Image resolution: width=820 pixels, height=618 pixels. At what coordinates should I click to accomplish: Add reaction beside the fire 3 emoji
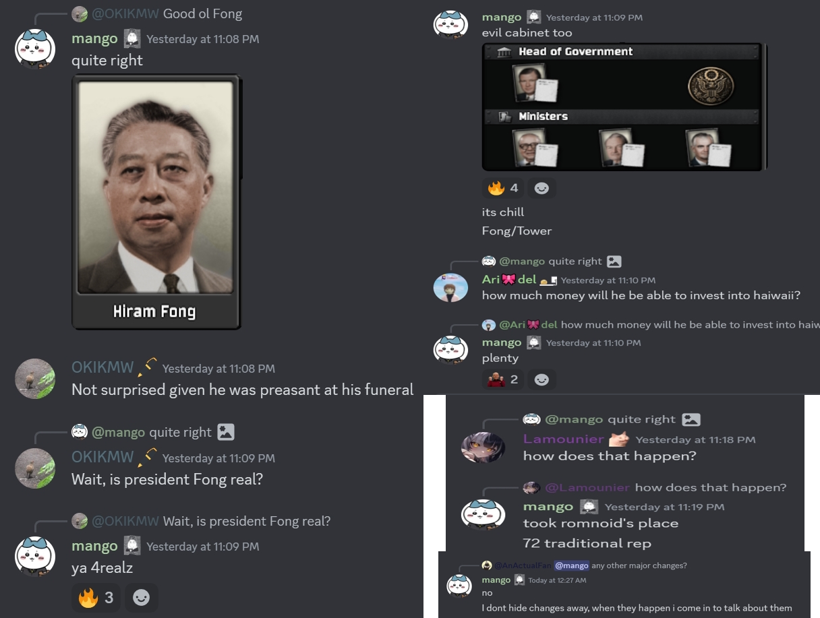tap(141, 597)
